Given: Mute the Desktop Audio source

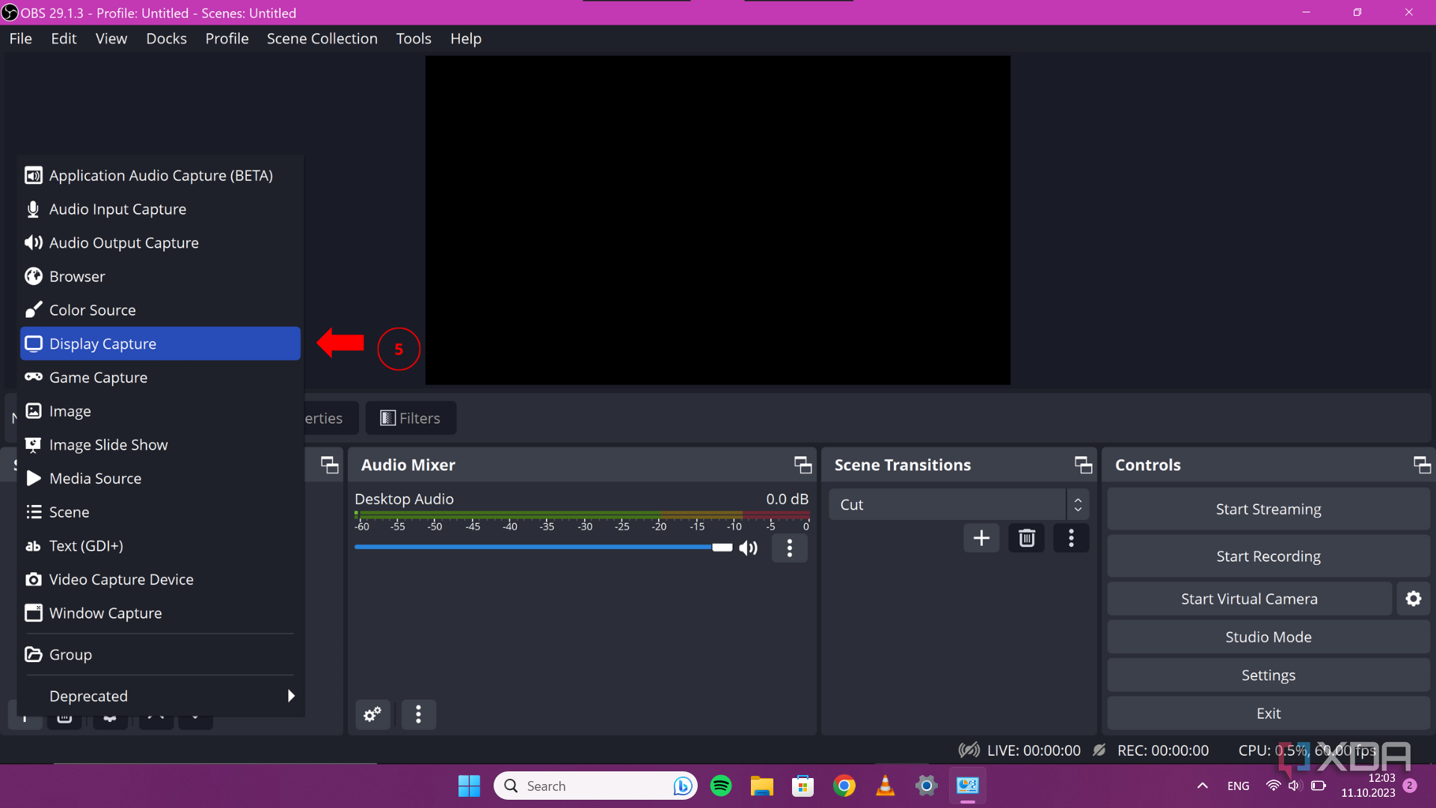Looking at the screenshot, I should click(x=747, y=548).
